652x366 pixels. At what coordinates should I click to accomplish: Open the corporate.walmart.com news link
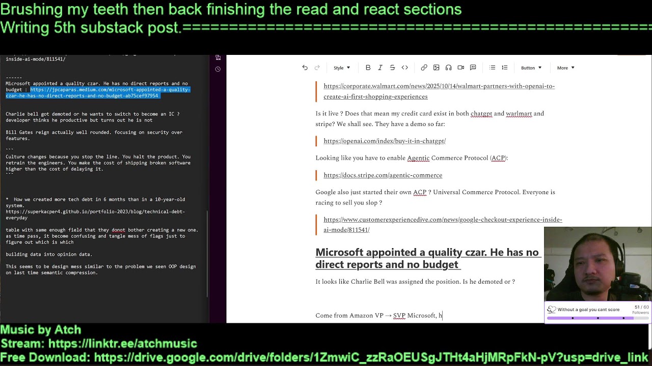pos(439,91)
